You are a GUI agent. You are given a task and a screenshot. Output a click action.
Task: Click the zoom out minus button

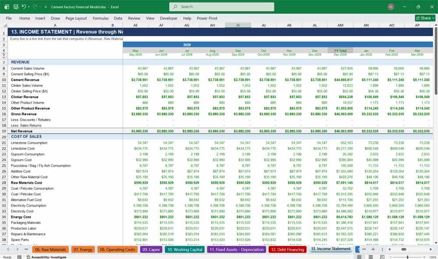point(391,257)
